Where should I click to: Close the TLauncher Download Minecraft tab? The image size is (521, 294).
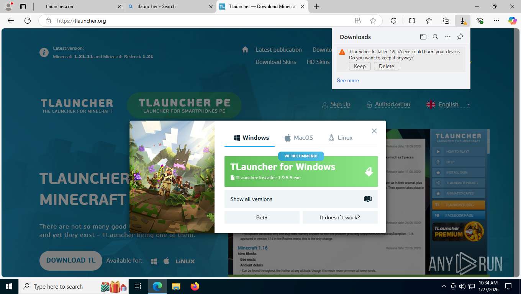[303, 7]
